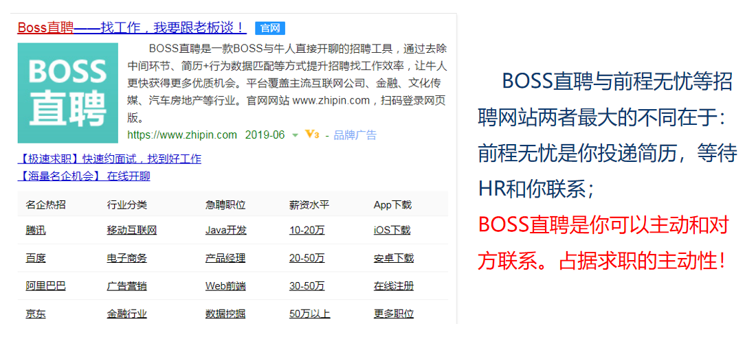The width and height of the screenshot is (756, 339).
Task: Select 腾讯 under 名企热招
Action: pyautogui.click(x=36, y=230)
